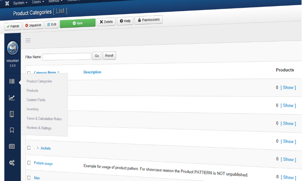Select Taxes & Calculation Rules menu item

(44, 119)
